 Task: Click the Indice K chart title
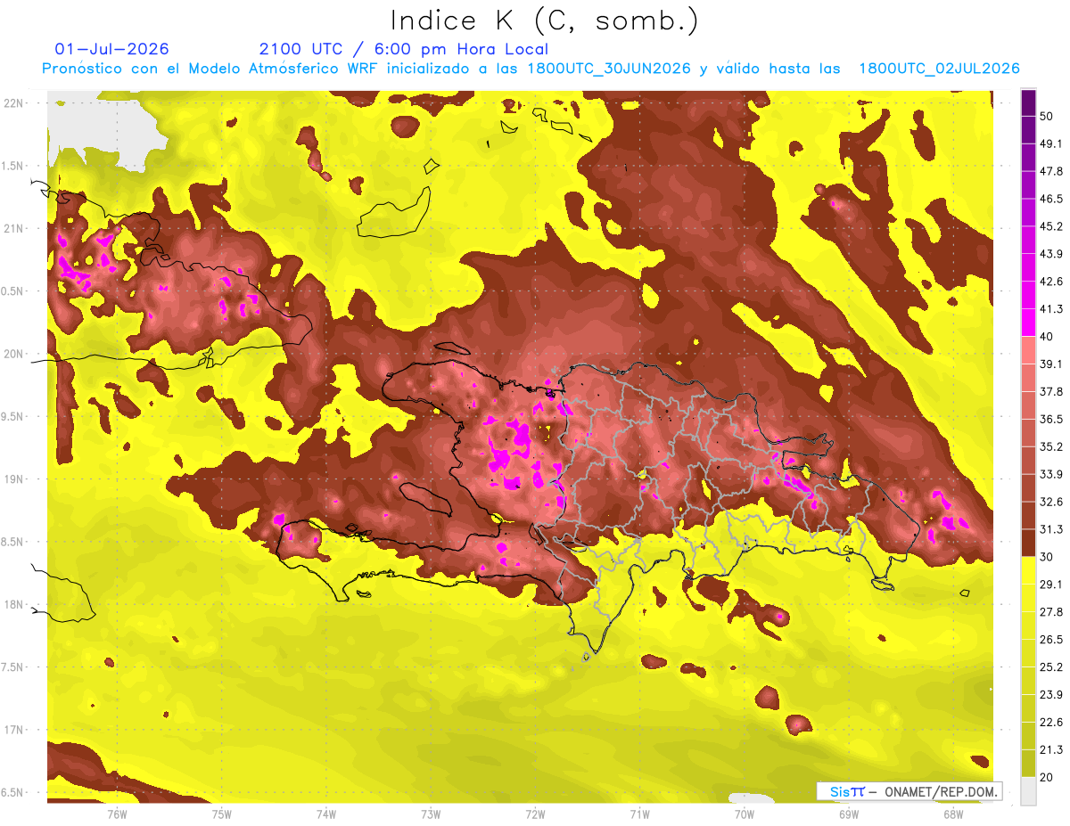coord(546,20)
